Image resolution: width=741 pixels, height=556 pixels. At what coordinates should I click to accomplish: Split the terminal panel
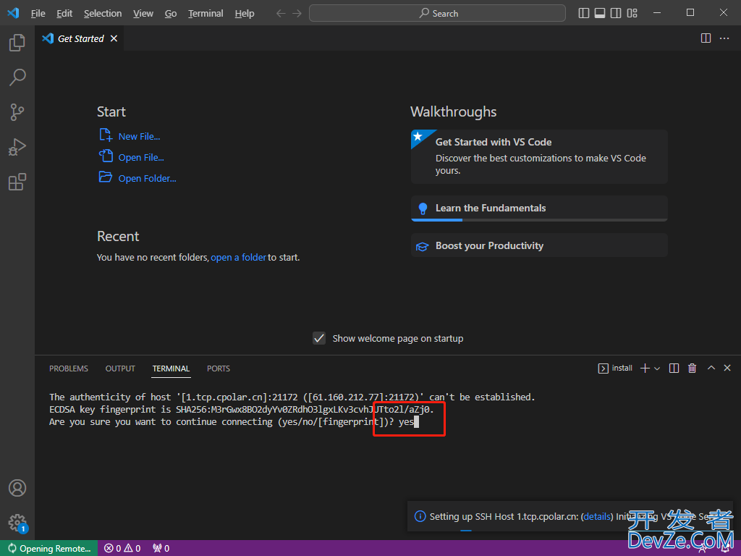pyautogui.click(x=674, y=368)
